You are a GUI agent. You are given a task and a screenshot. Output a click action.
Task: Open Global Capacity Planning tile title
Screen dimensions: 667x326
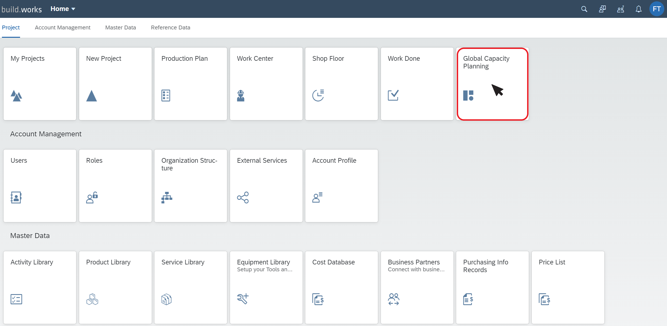[486, 62]
